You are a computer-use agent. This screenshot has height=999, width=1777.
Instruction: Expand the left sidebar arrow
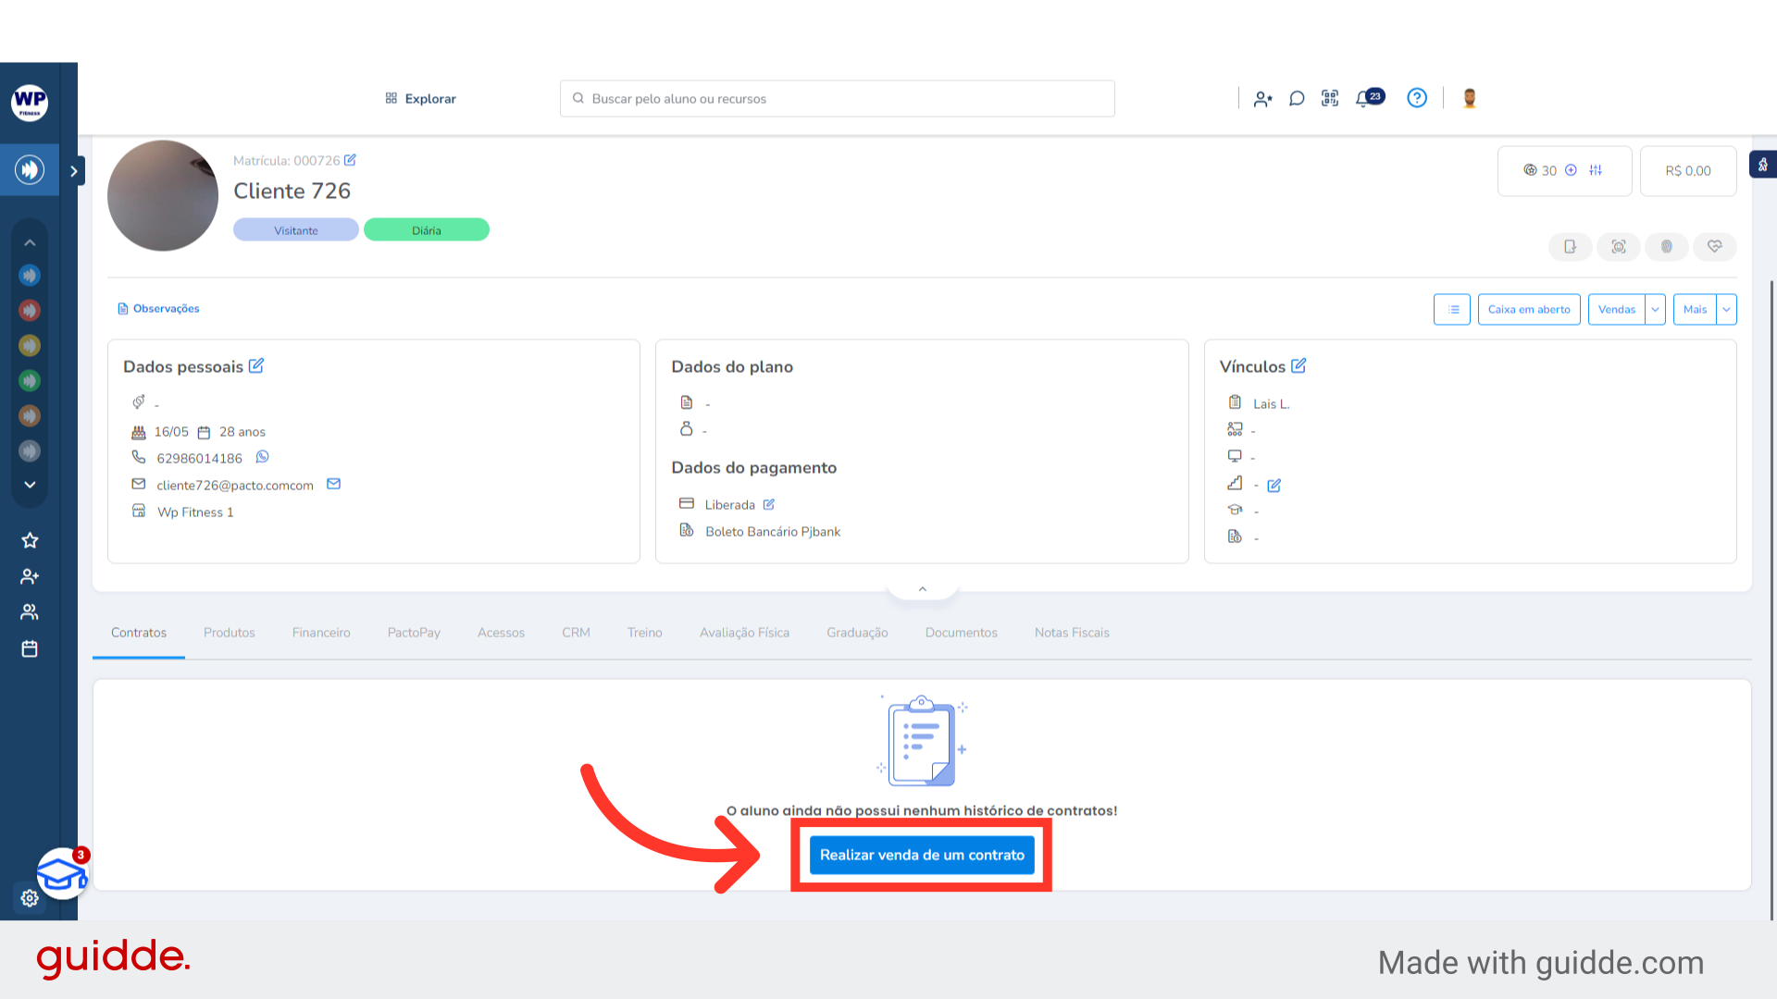click(74, 171)
